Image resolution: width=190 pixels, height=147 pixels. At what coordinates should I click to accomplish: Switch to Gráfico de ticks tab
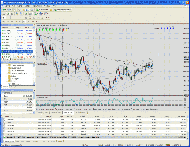click(17, 59)
